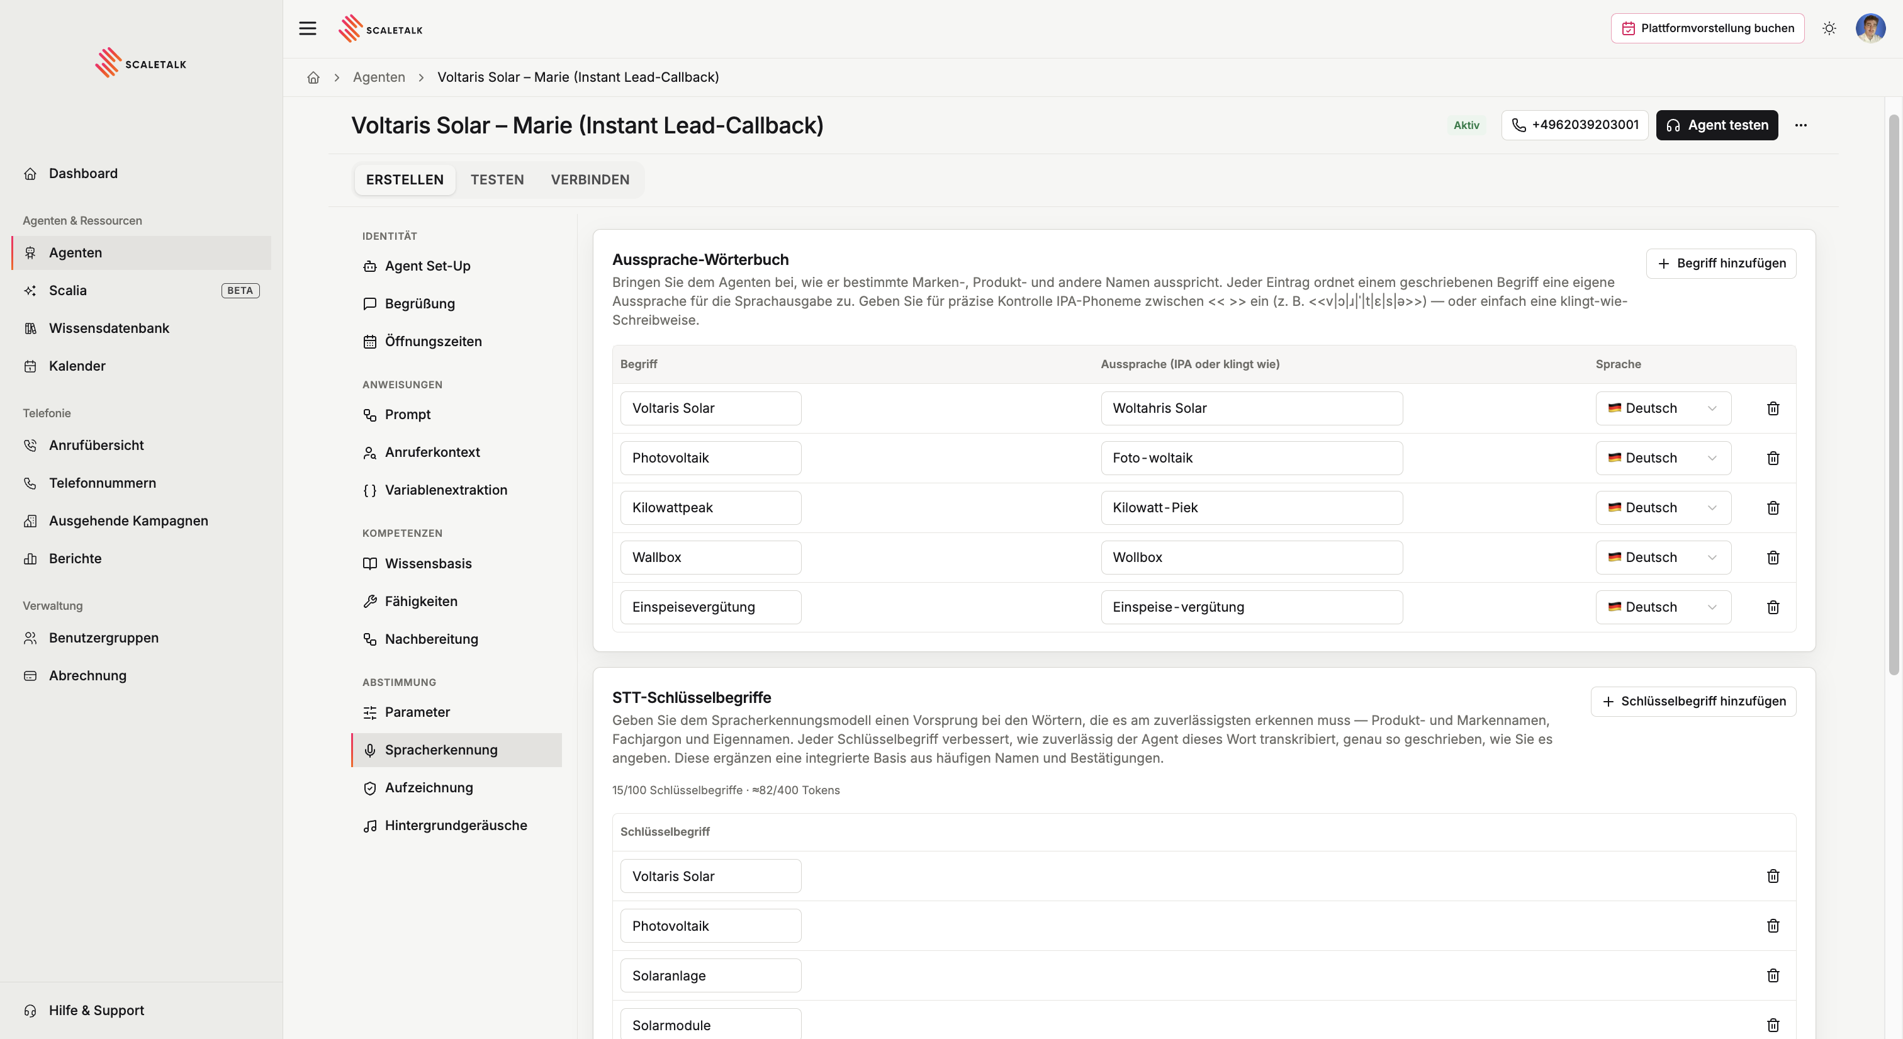Delete the Wallbox pronunciation entry
This screenshot has height=1039, width=1903.
pos(1773,557)
